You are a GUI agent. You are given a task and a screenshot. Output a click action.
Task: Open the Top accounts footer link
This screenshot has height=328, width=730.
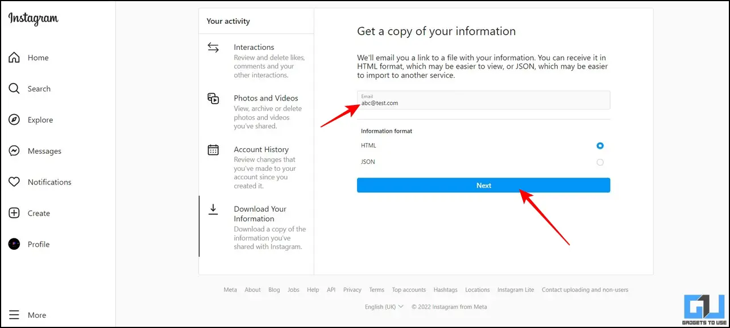coord(409,289)
